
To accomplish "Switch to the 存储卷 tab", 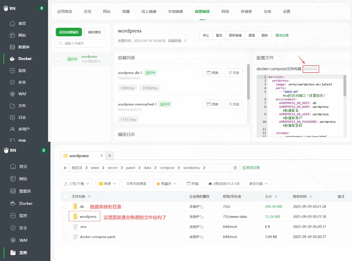I will point(246,11).
